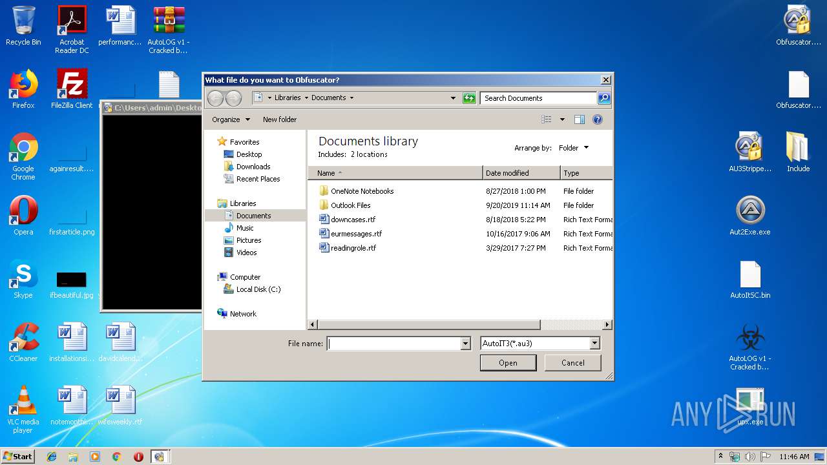Select eurmessages.rtf file
The width and height of the screenshot is (827, 465).
click(356, 234)
